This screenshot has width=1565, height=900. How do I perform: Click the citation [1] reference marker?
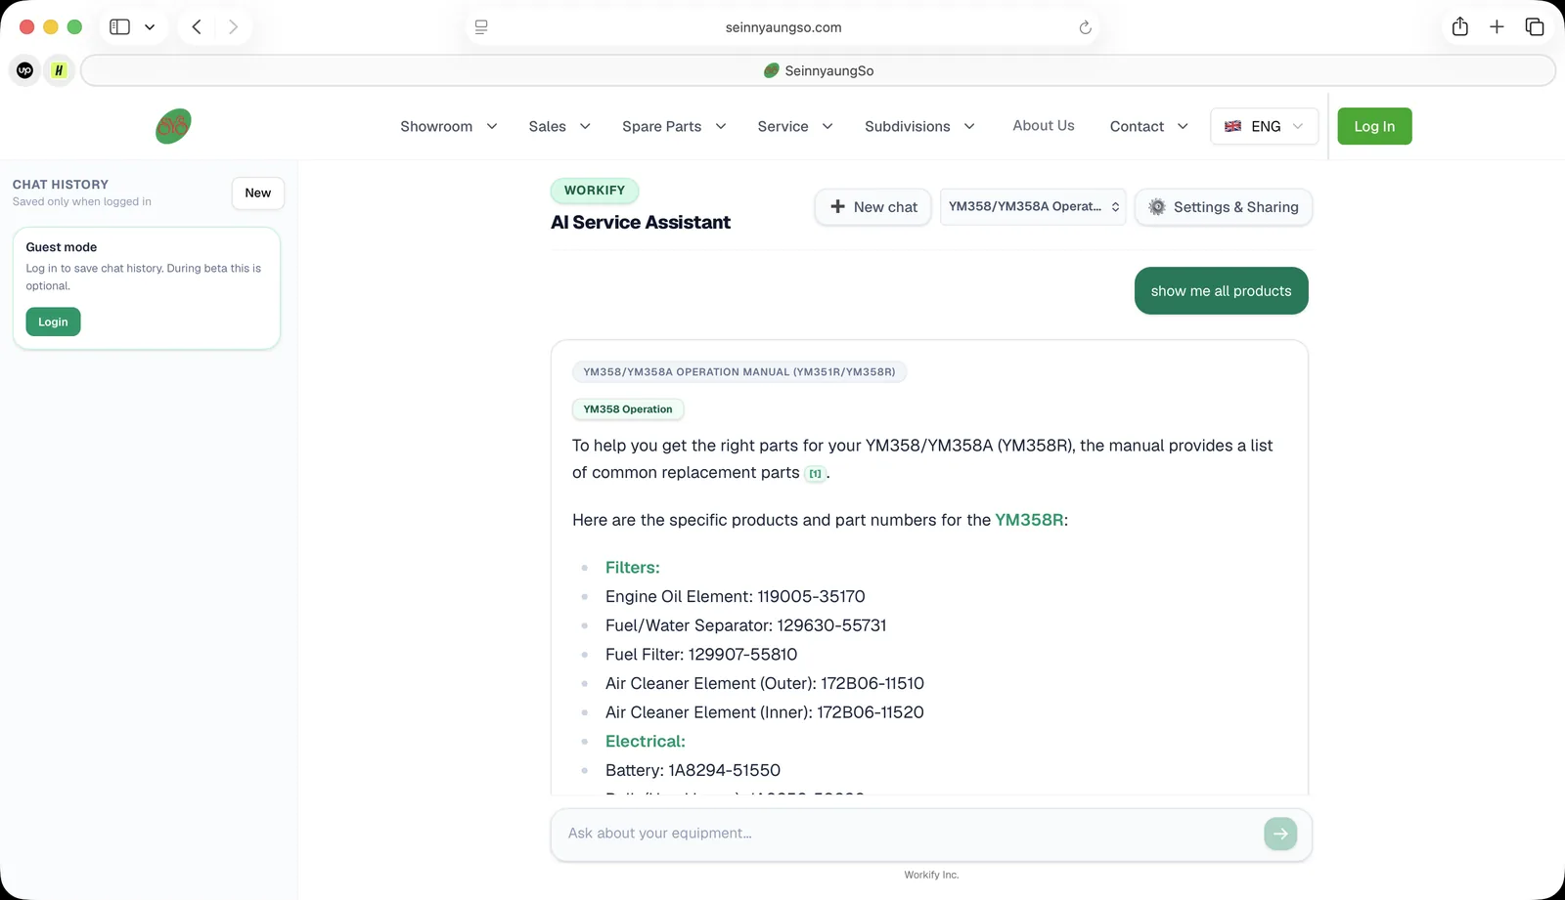pos(815,473)
